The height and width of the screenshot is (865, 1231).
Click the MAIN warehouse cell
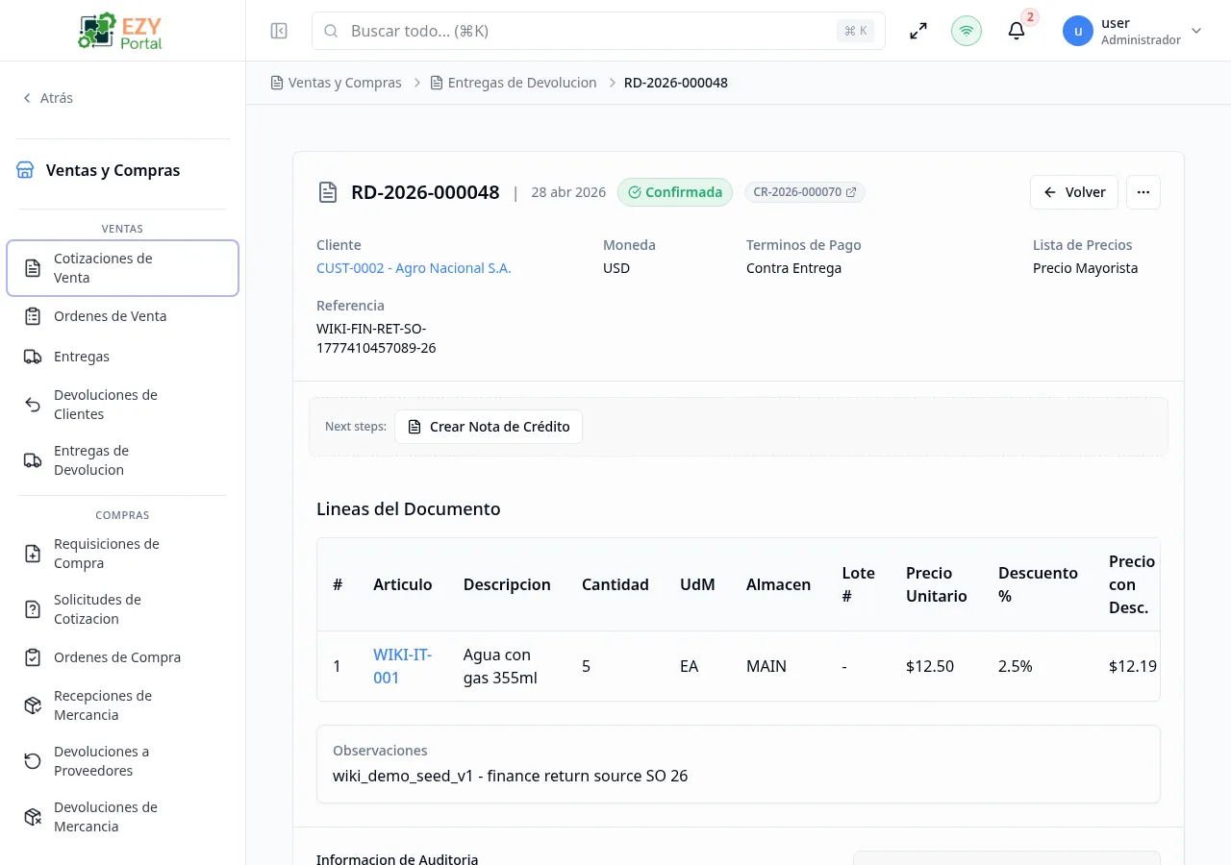[766, 666]
